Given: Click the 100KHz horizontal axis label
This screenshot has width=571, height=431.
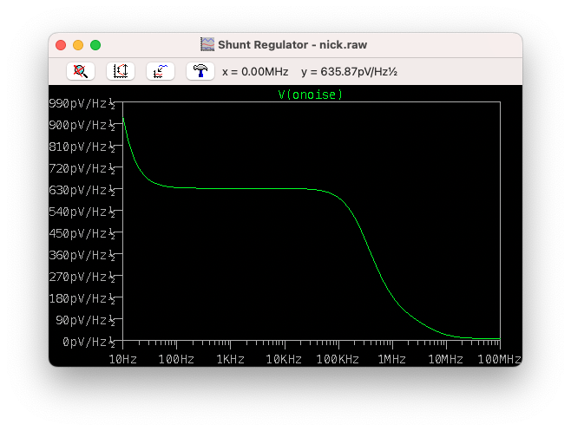Looking at the screenshot, I should pos(338,360).
